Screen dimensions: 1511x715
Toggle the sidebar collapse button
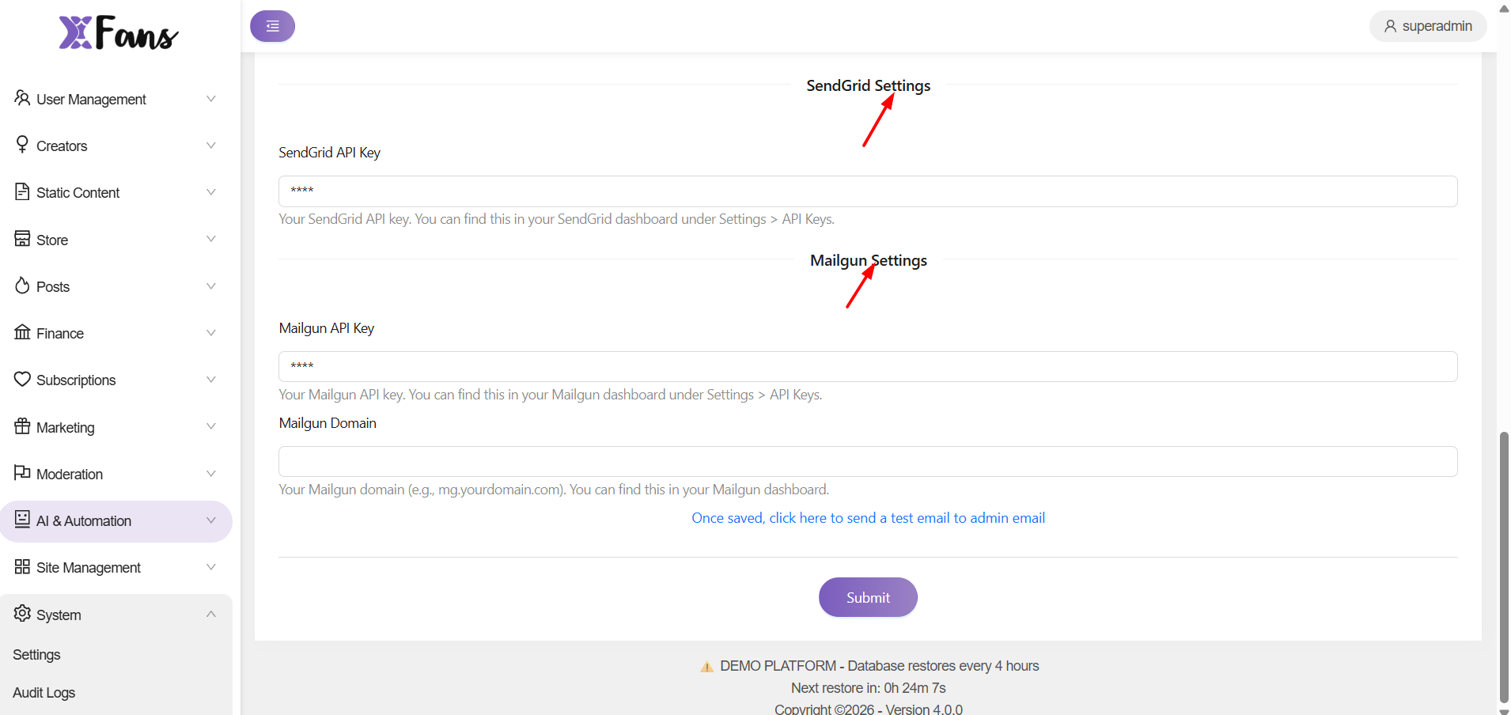point(272,26)
